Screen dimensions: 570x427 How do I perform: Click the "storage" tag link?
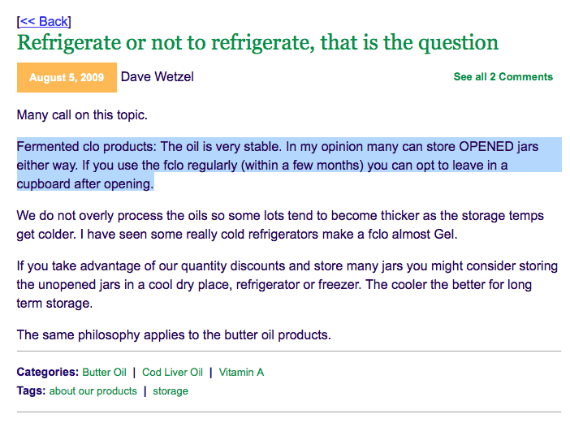[171, 391]
